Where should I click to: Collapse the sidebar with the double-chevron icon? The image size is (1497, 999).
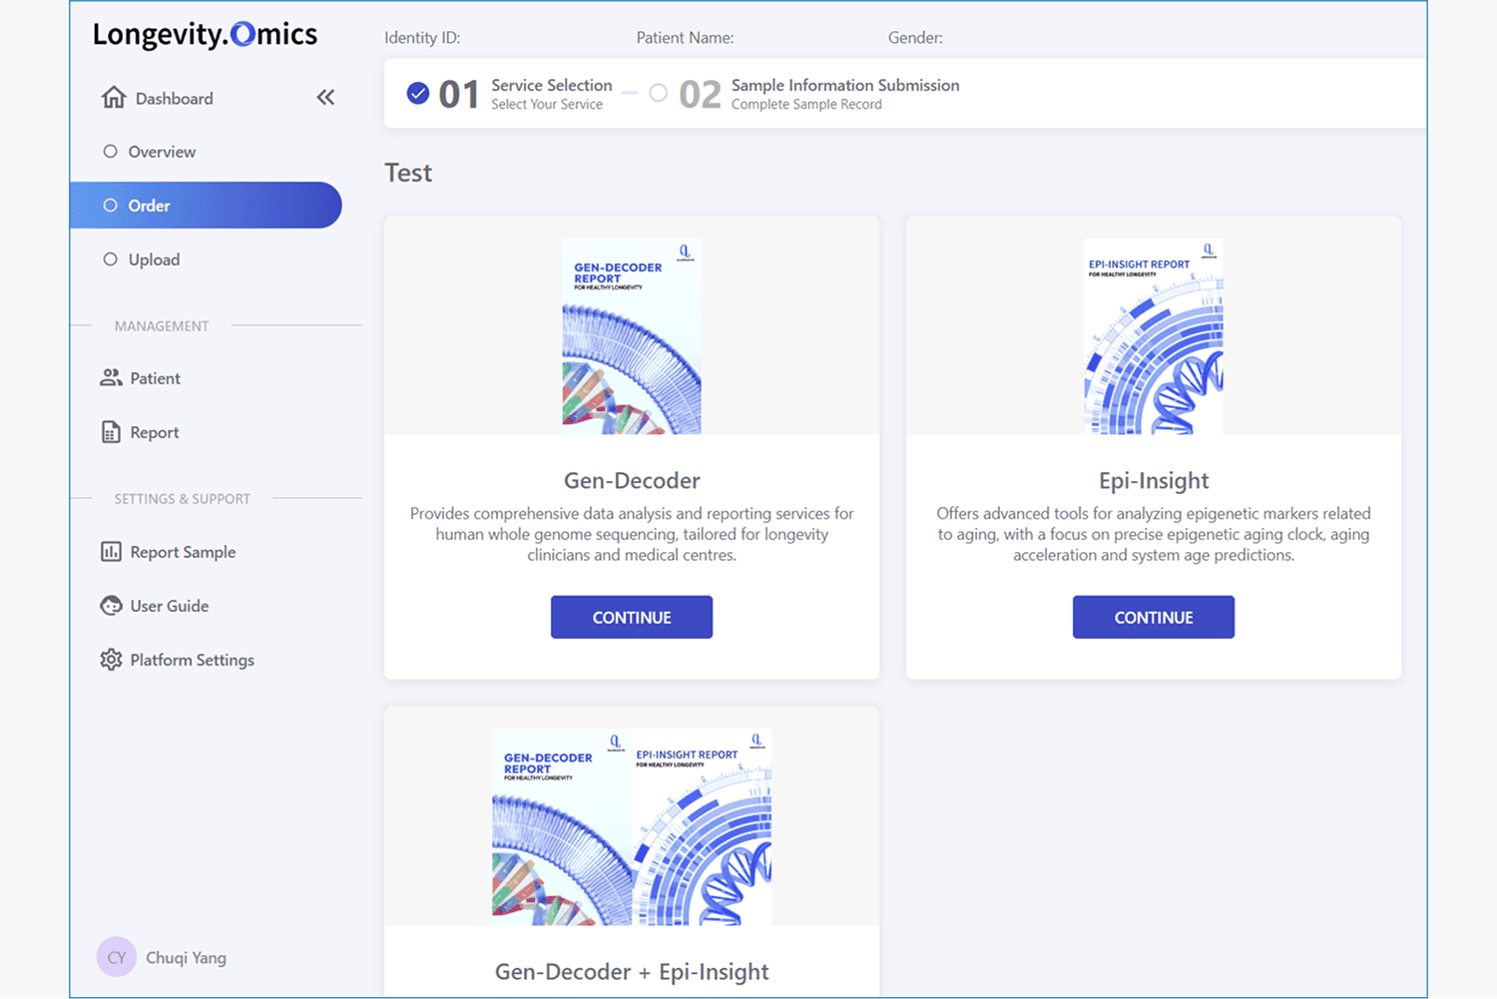(x=325, y=98)
